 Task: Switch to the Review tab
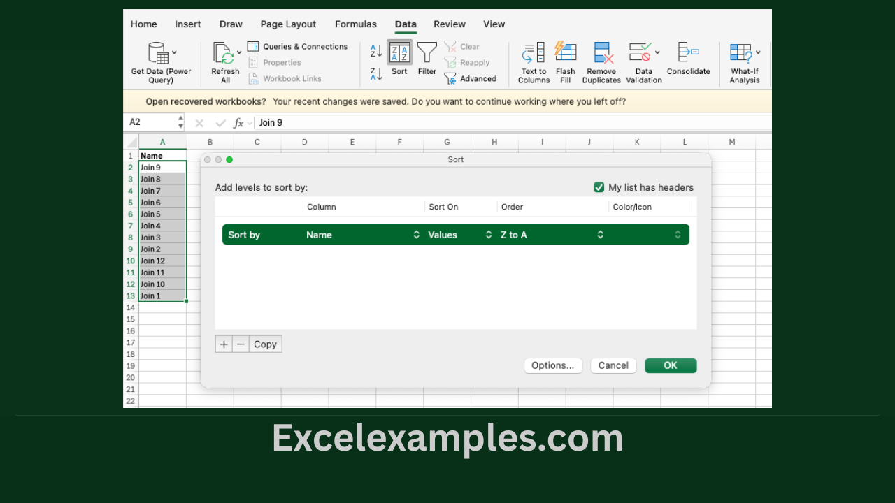click(x=450, y=24)
